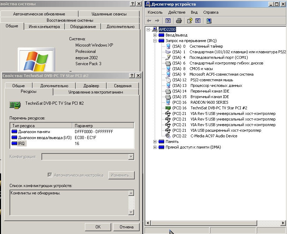Expand the Прямой доступ к памяти (DMA) node
Screen dimensions: 287x234
[x=155, y=147]
